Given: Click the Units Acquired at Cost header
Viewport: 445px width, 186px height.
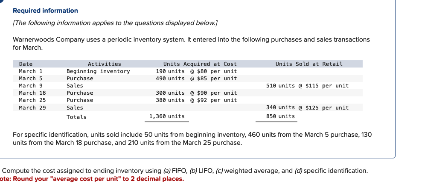Looking at the screenshot, I should 200,64.
